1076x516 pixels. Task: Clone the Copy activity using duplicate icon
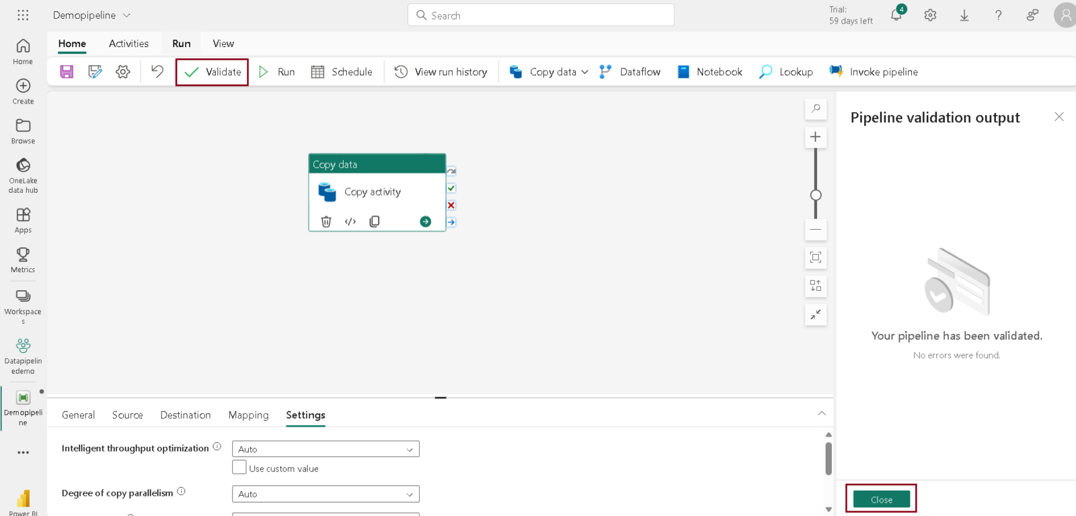tap(375, 222)
